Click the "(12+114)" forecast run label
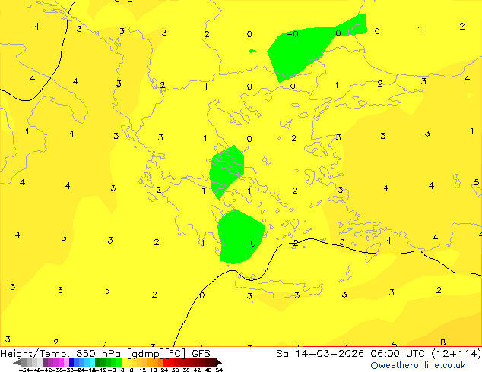Screen dimensions: 482x372 tap(456, 354)
